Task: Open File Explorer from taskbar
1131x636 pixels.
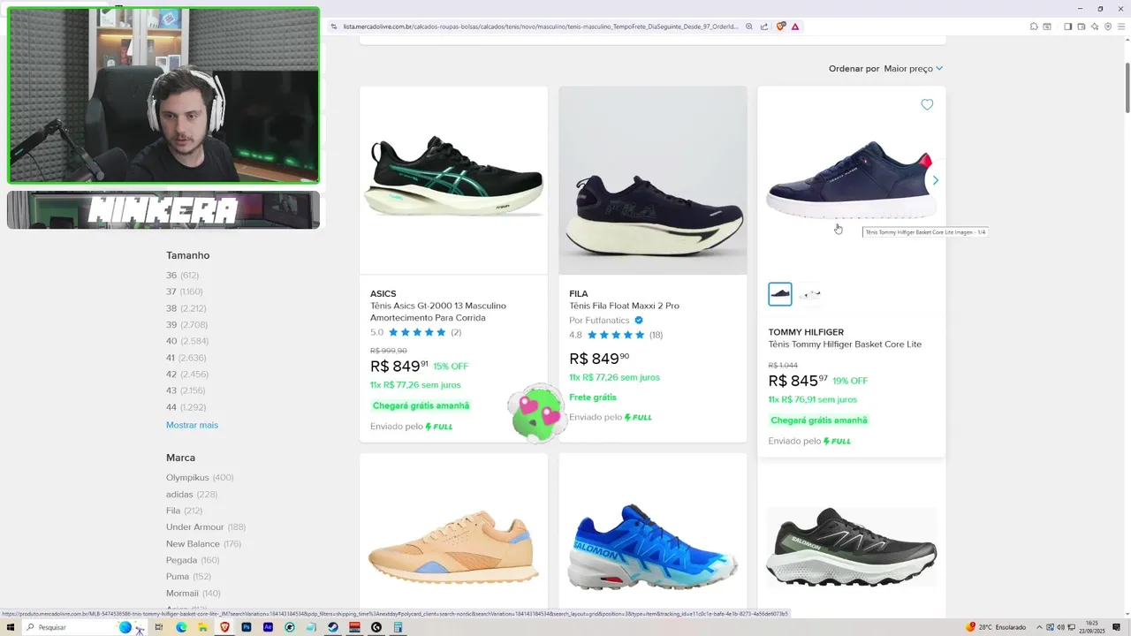Action: click(x=203, y=627)
